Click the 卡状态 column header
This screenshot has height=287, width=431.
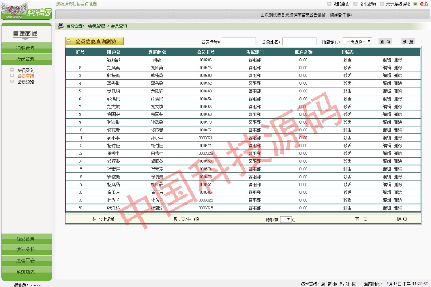(x=347, y=52)
